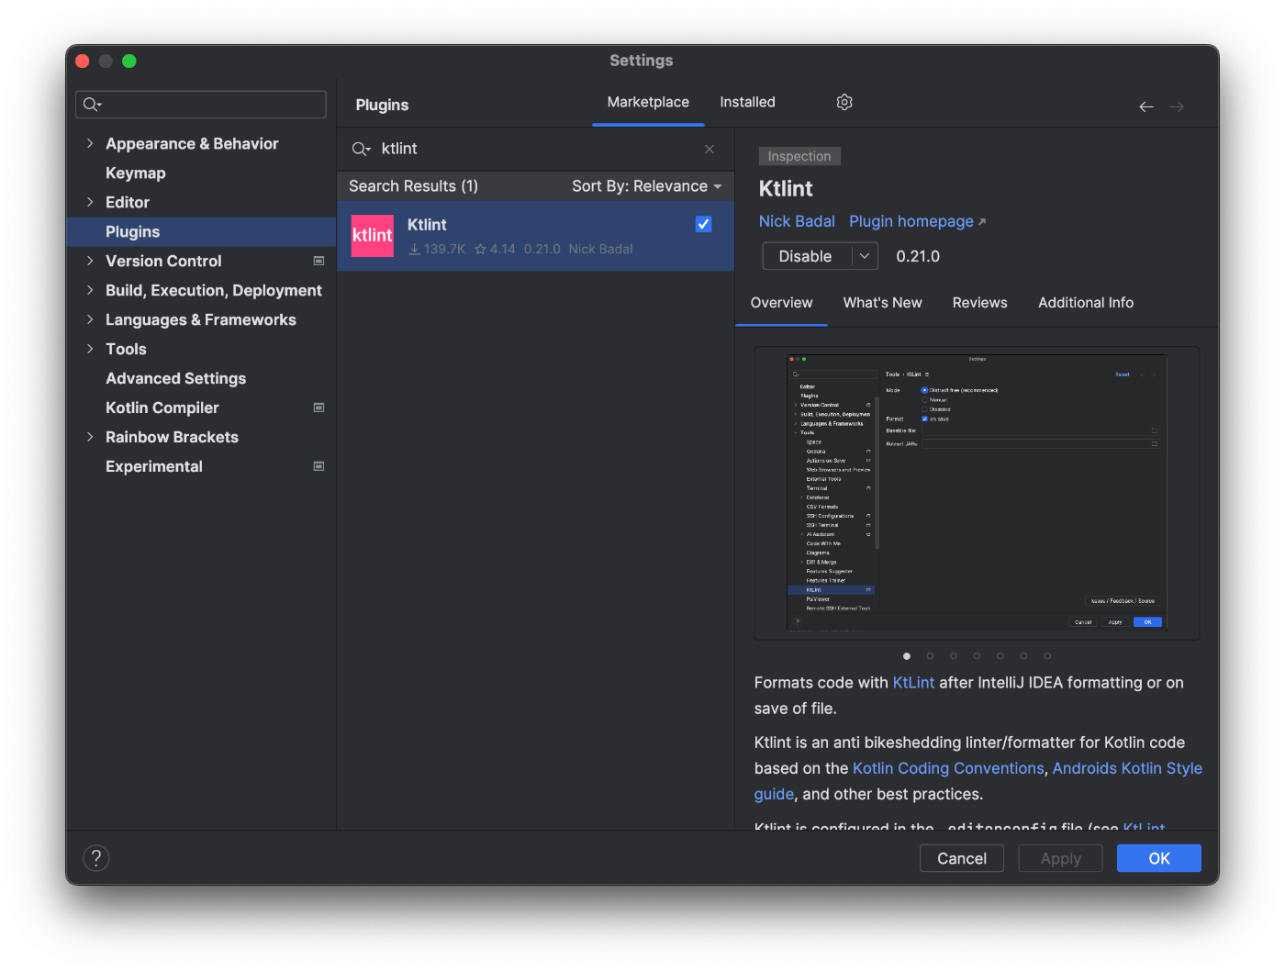1285x972 pixels.
Task: Click the Disable plugin button
Action: [807, 256]
